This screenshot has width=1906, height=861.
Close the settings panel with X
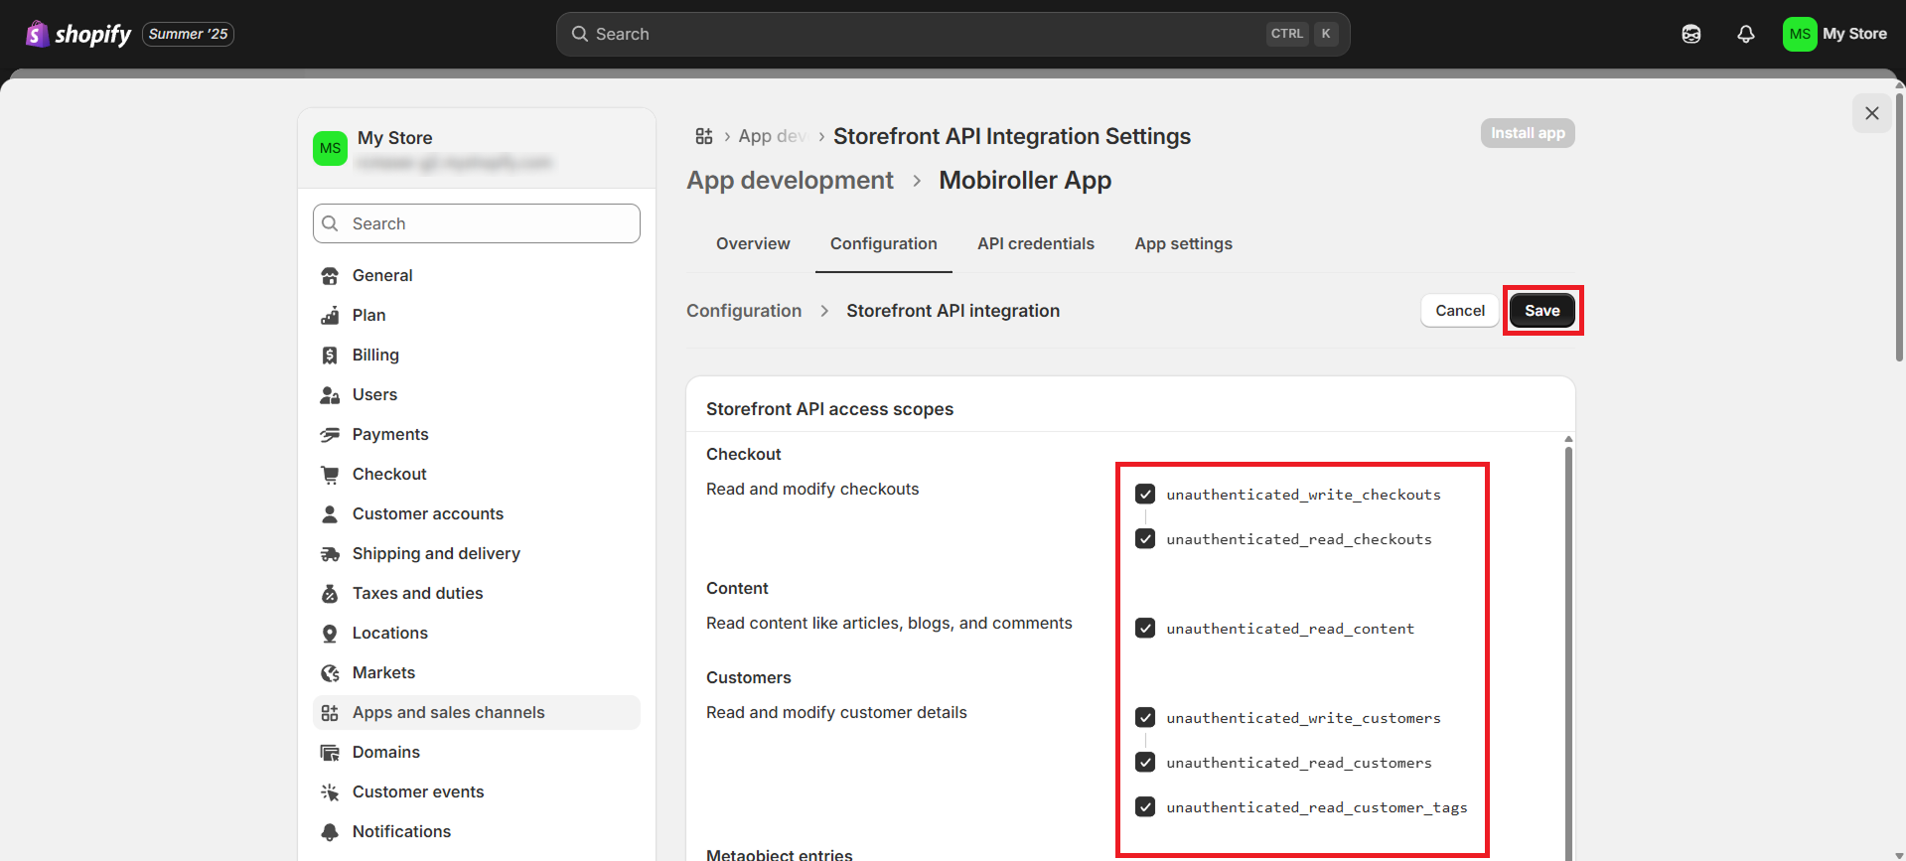(1872, 113)
